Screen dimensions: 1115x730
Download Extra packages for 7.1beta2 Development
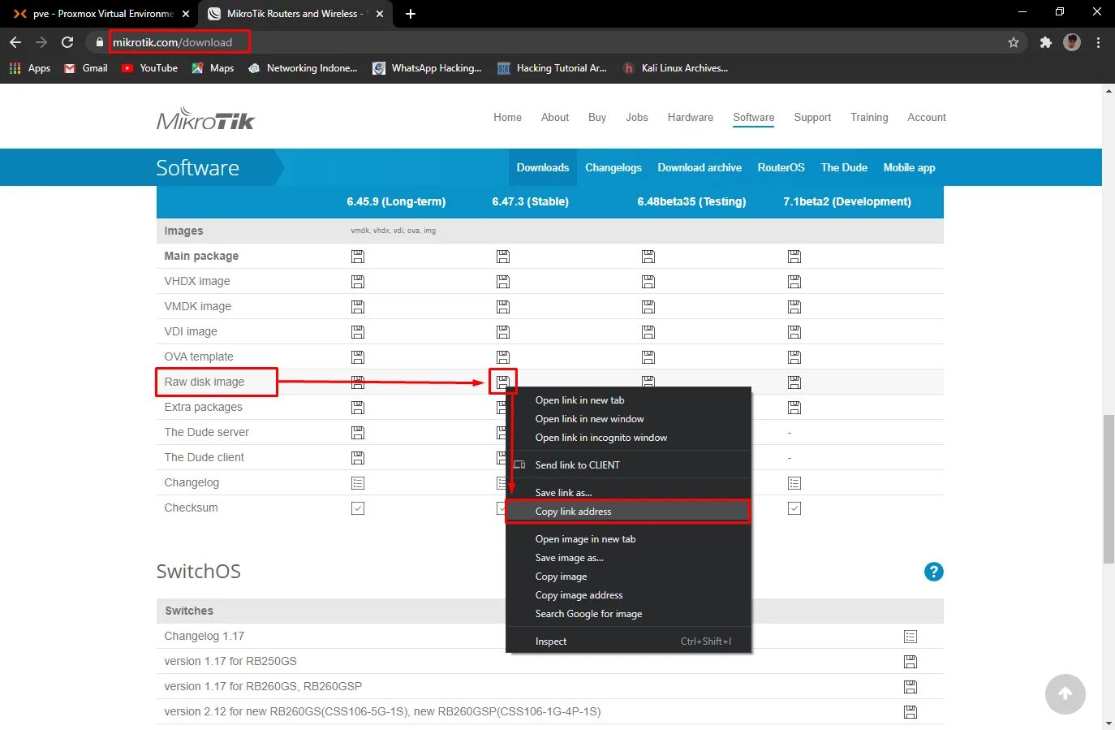point(794,408)
